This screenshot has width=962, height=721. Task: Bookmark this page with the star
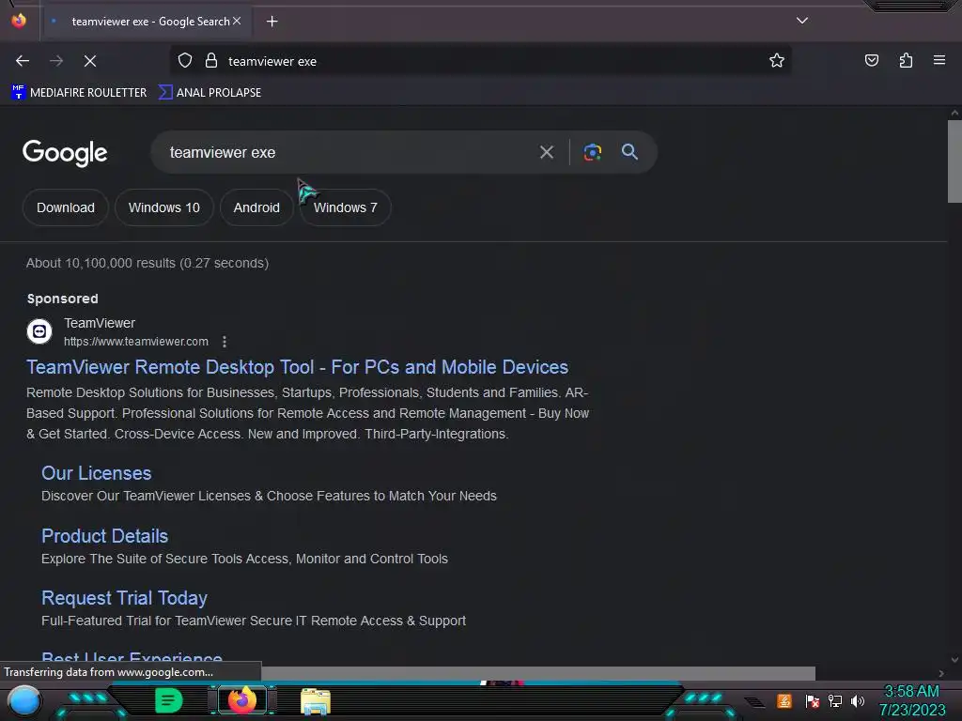pos(777,60)
